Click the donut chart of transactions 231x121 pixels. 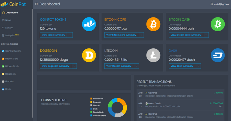click(117, 107)
